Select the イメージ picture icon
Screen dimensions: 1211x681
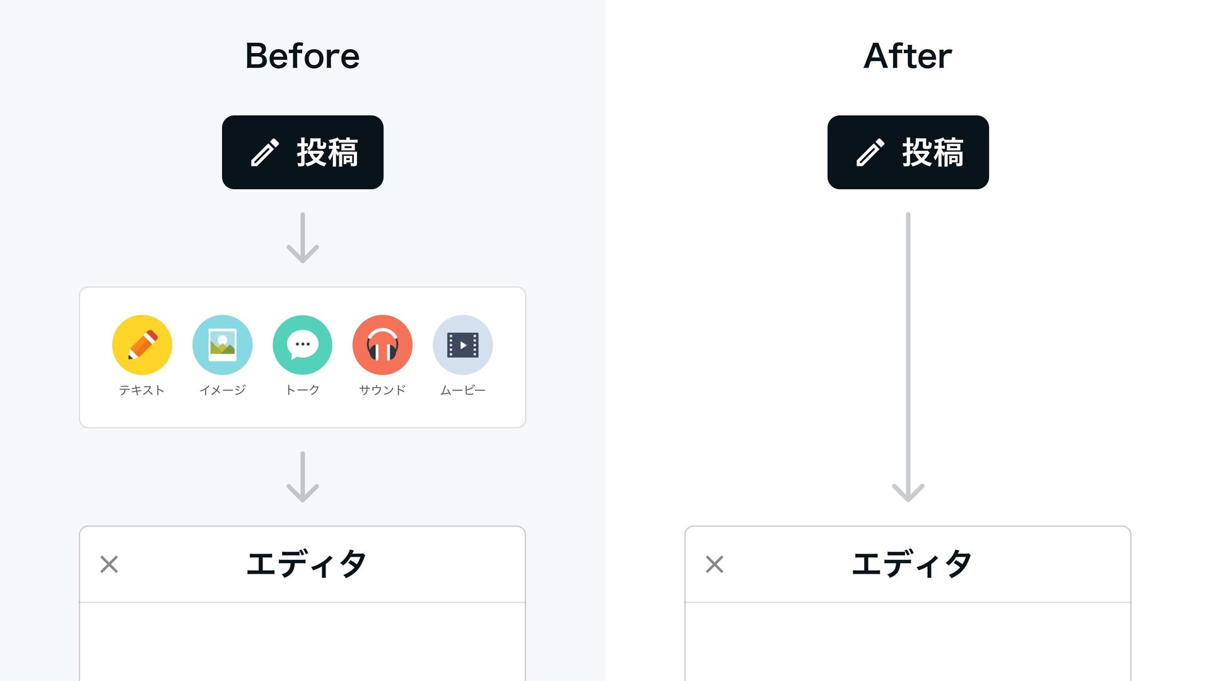click(222, 345)
